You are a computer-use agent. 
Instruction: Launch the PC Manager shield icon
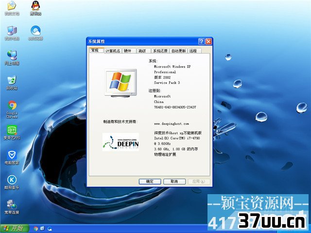pos(12,157)
